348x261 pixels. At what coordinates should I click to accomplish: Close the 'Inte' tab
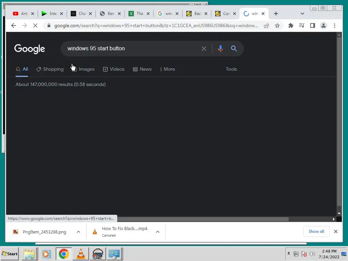pyautogui.click(x=62, y=14)
